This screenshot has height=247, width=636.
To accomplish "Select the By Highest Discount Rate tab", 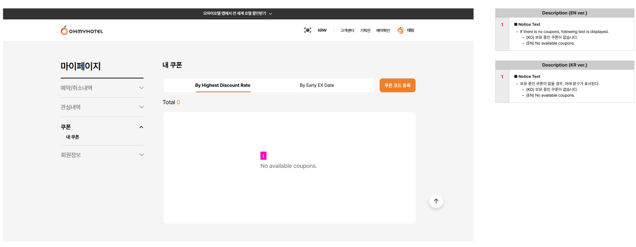I will (223, 85).
